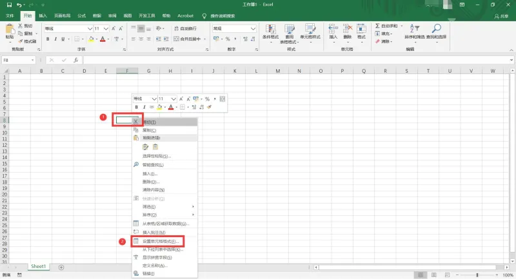Toggle Italic in the ribbon font group

click(55, 39)
